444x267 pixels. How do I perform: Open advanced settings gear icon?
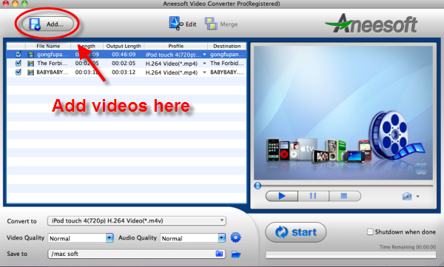click(x=236, y=237)
